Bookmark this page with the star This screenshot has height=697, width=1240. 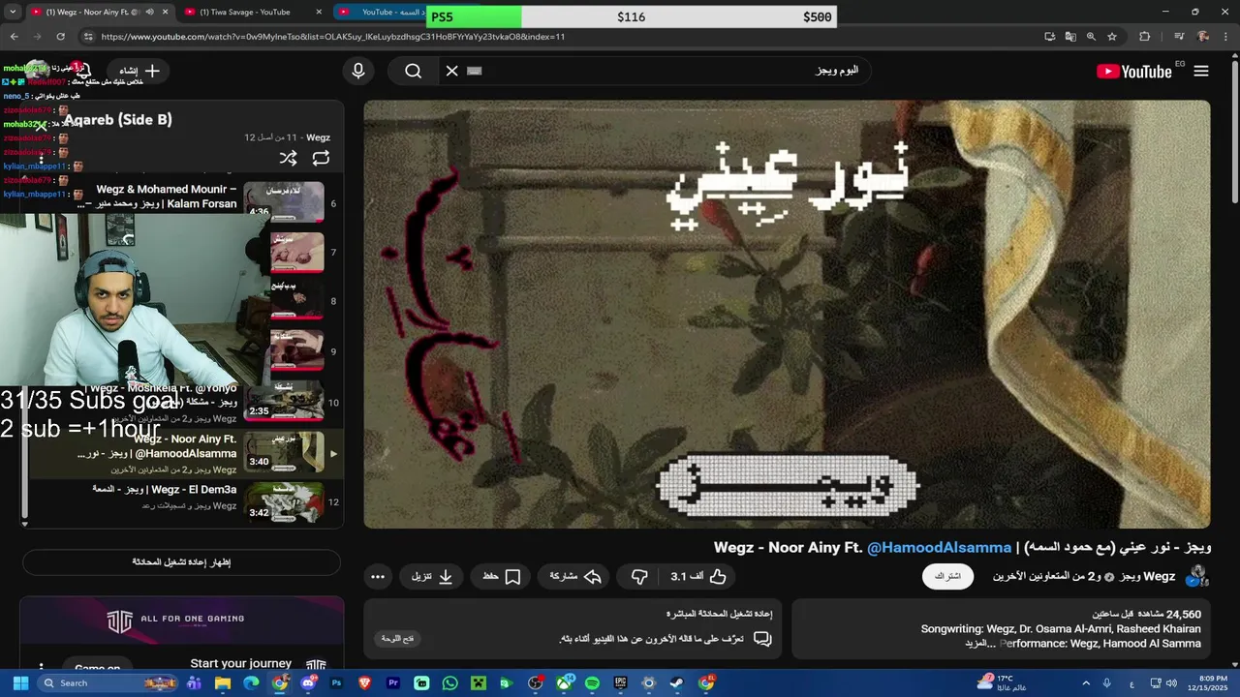point(1112,37)
